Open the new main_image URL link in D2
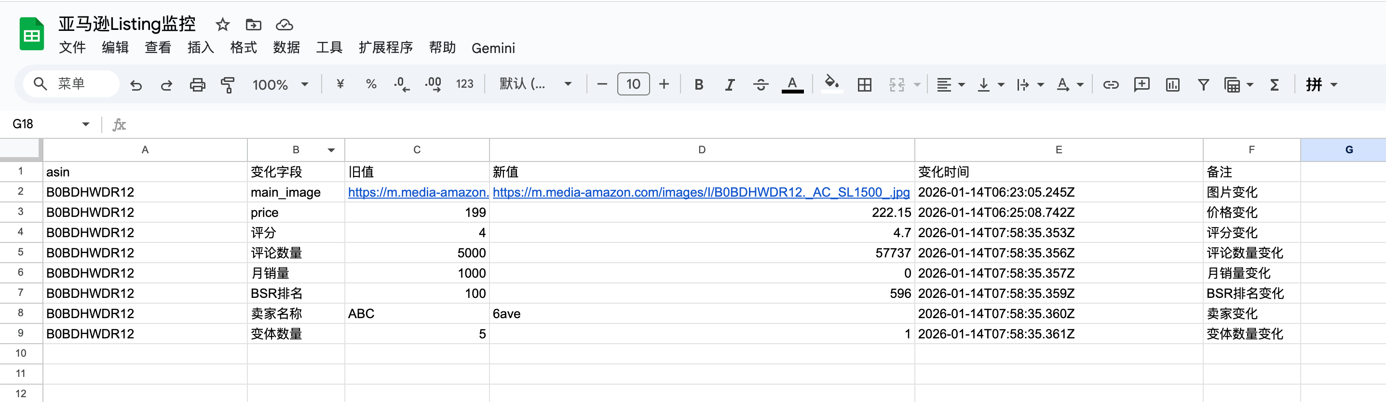 coord(701,192)
